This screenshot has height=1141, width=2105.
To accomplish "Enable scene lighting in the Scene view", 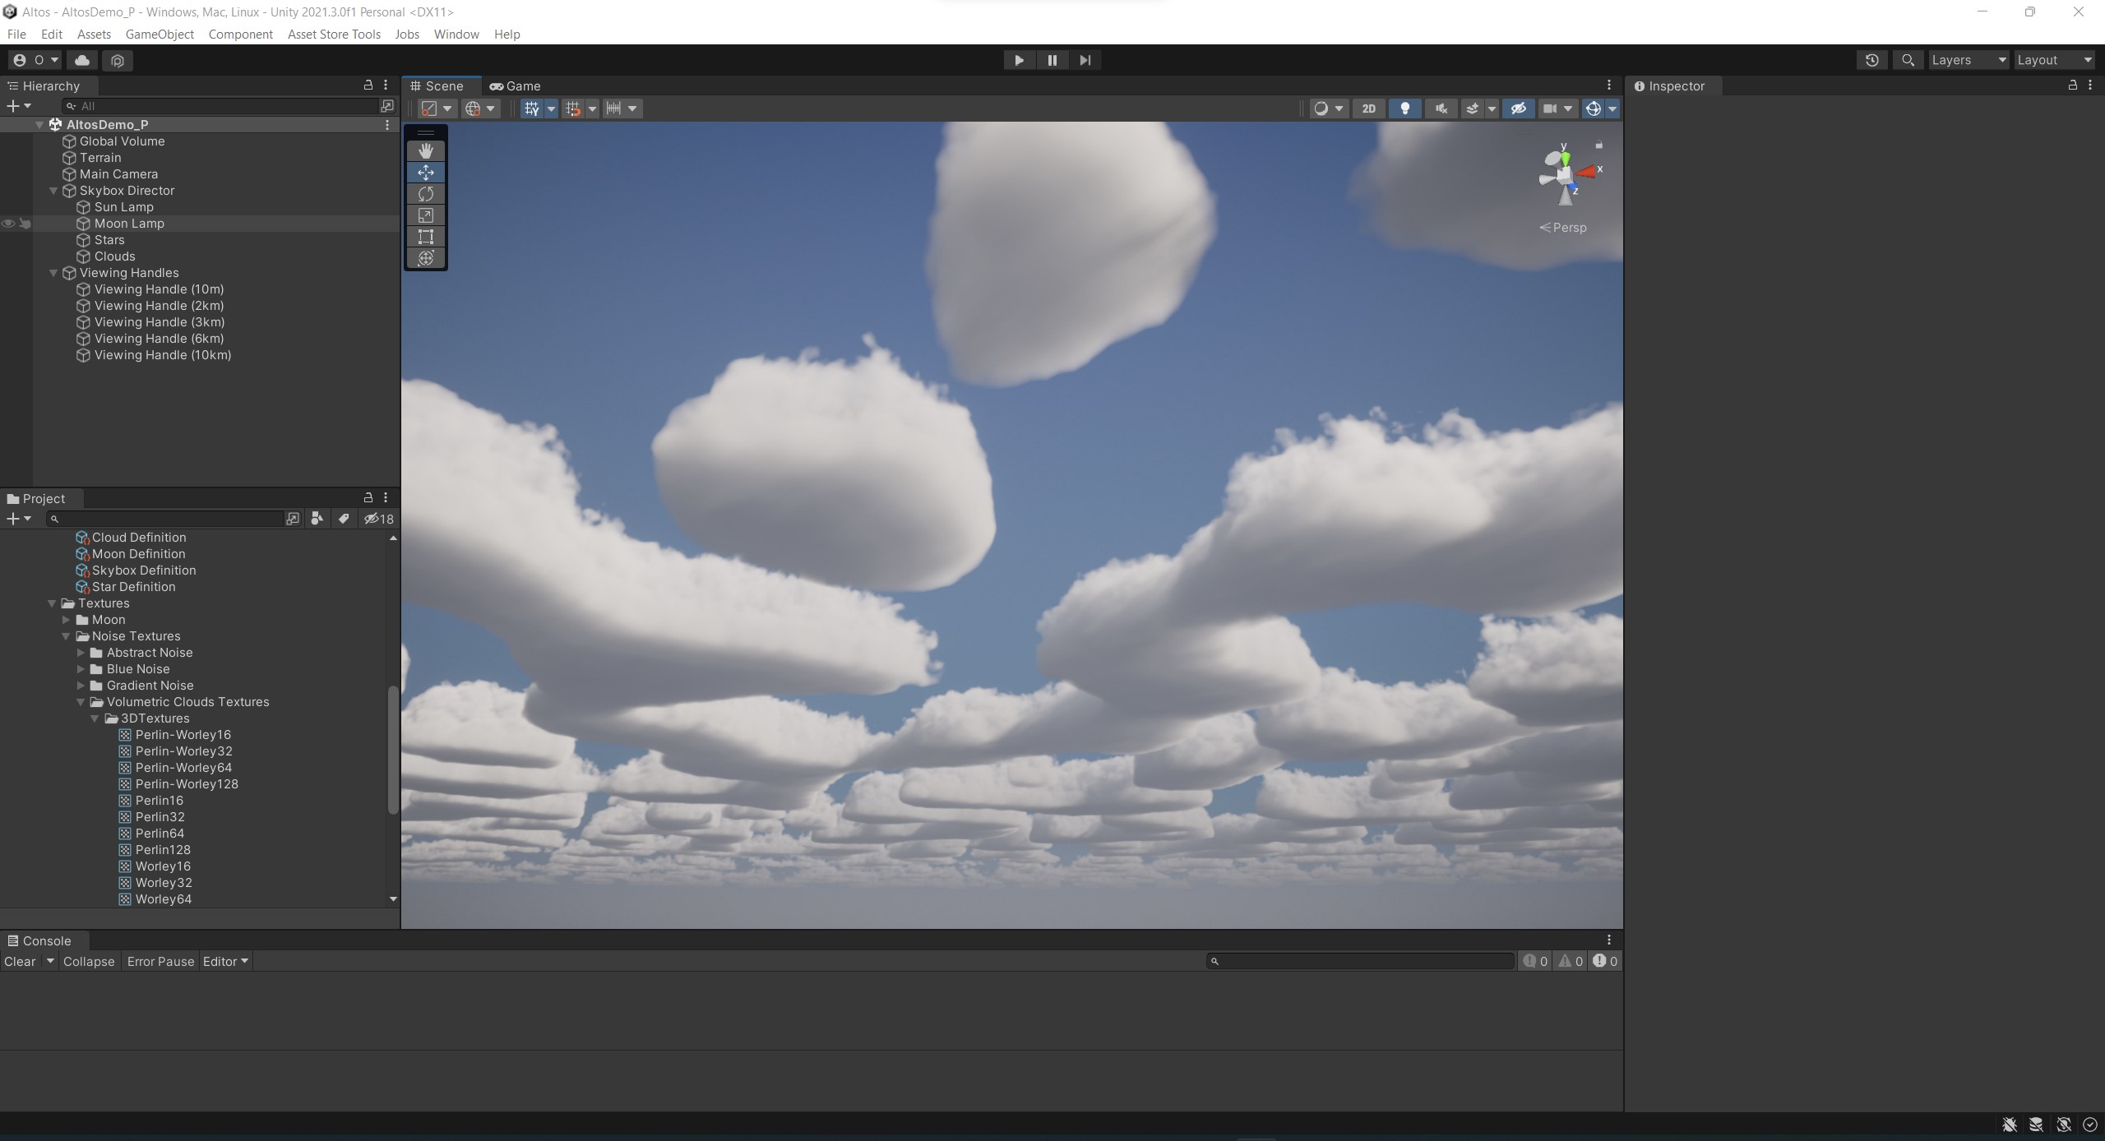I will click(x=1404, y=108).
